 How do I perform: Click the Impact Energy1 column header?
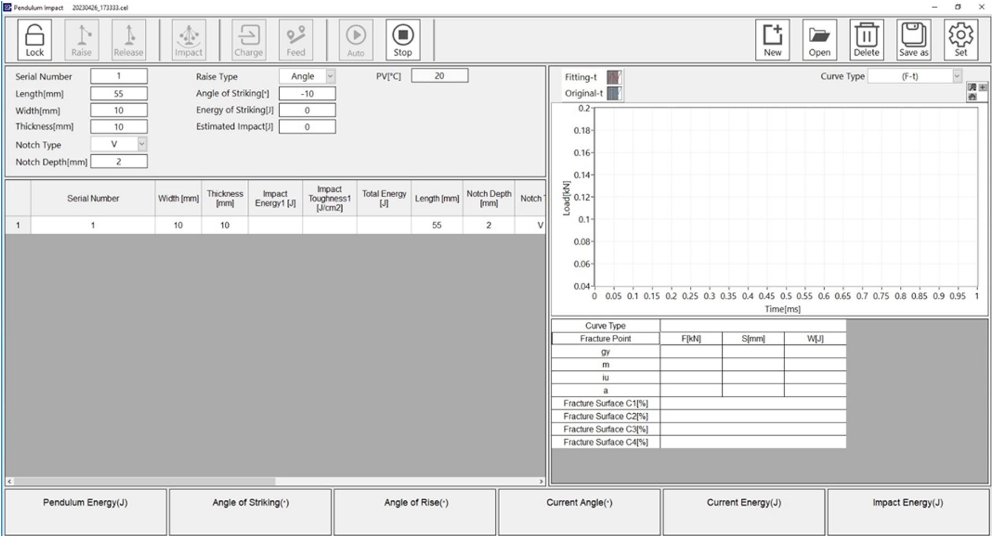275,198
